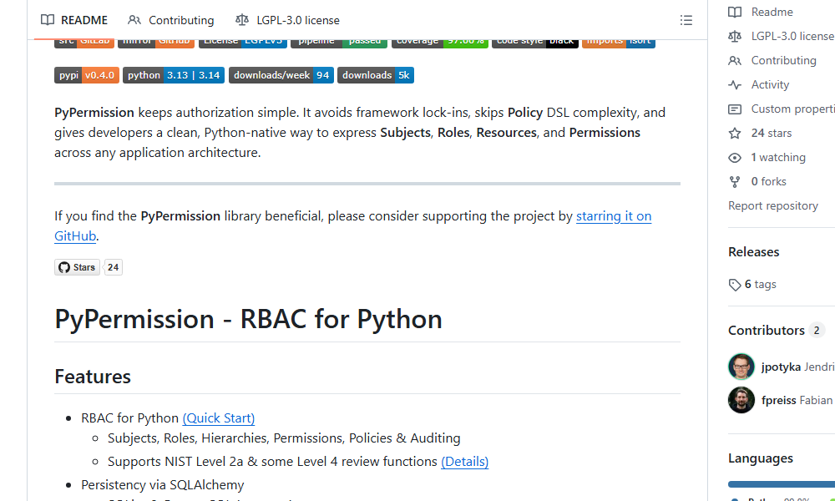Open the README outline list icon

[686, 20]
